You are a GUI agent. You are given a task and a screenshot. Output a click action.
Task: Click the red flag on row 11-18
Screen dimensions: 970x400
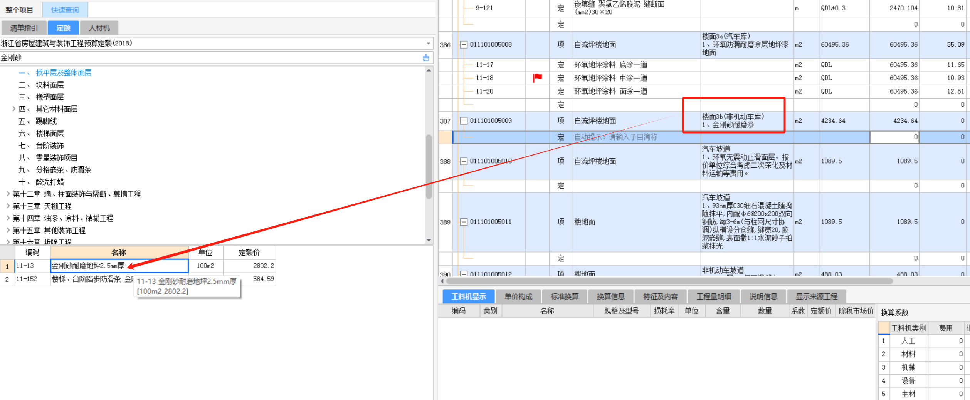point(537,78)
